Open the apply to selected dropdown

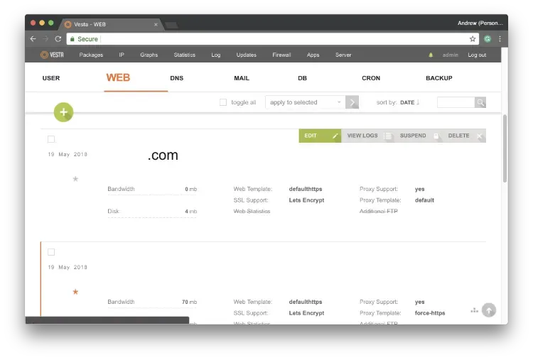click(306, 102)
